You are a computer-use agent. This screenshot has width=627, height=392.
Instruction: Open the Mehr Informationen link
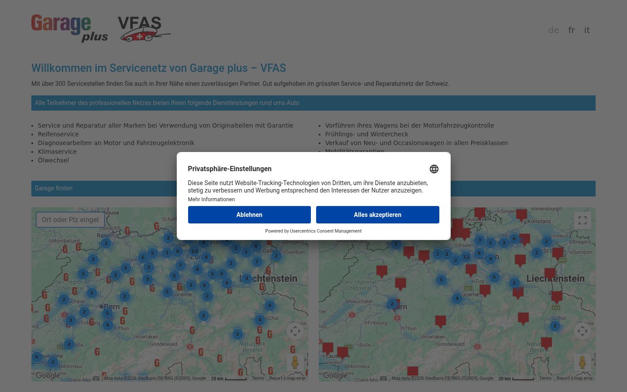(211, 199)
